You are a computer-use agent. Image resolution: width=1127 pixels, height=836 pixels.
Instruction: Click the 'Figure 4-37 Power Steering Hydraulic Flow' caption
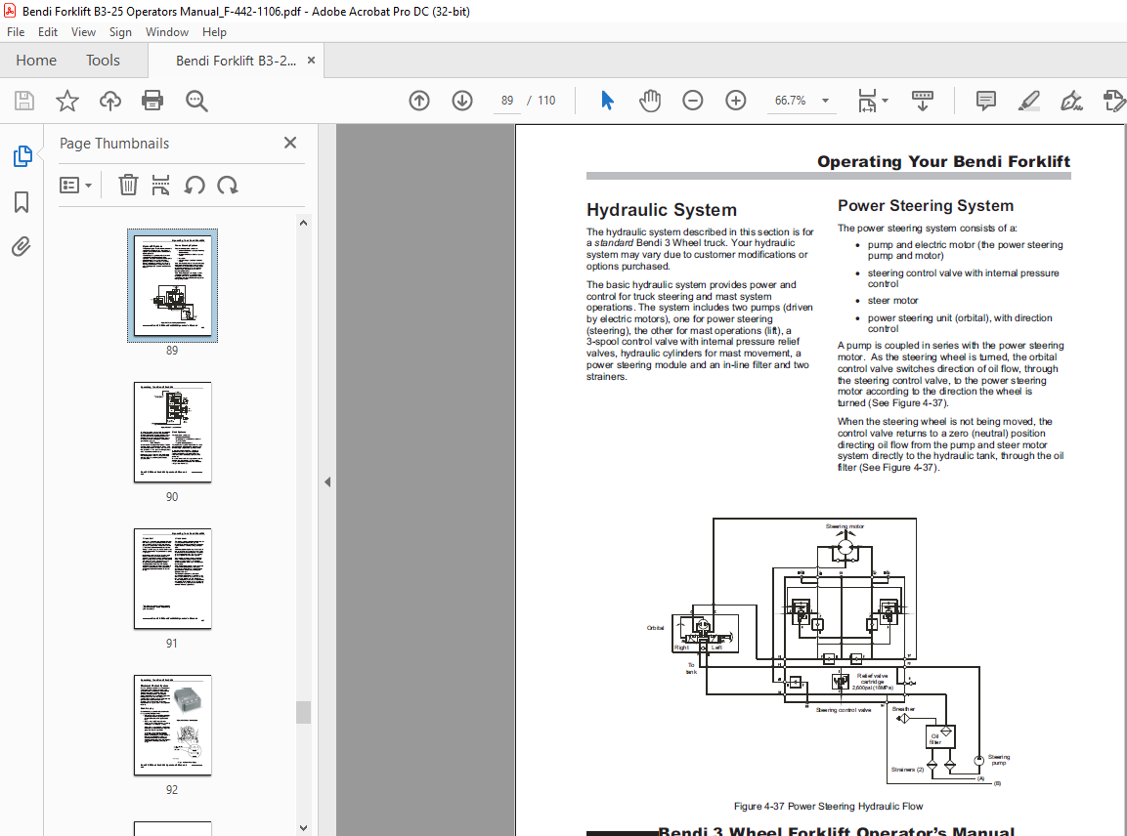pyautogui.click(x=828, y=806)
